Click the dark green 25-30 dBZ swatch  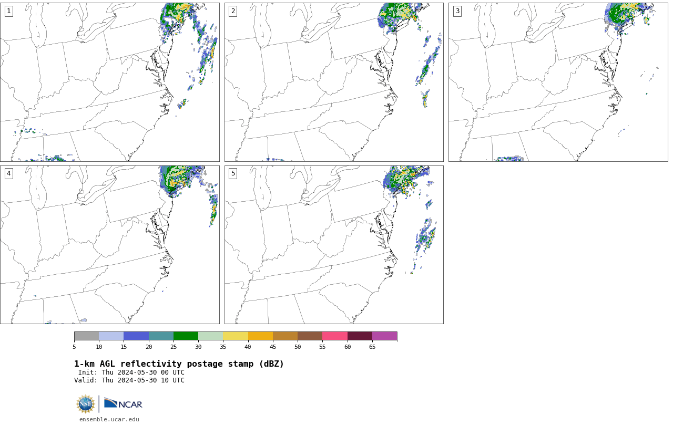coord(186,336)
